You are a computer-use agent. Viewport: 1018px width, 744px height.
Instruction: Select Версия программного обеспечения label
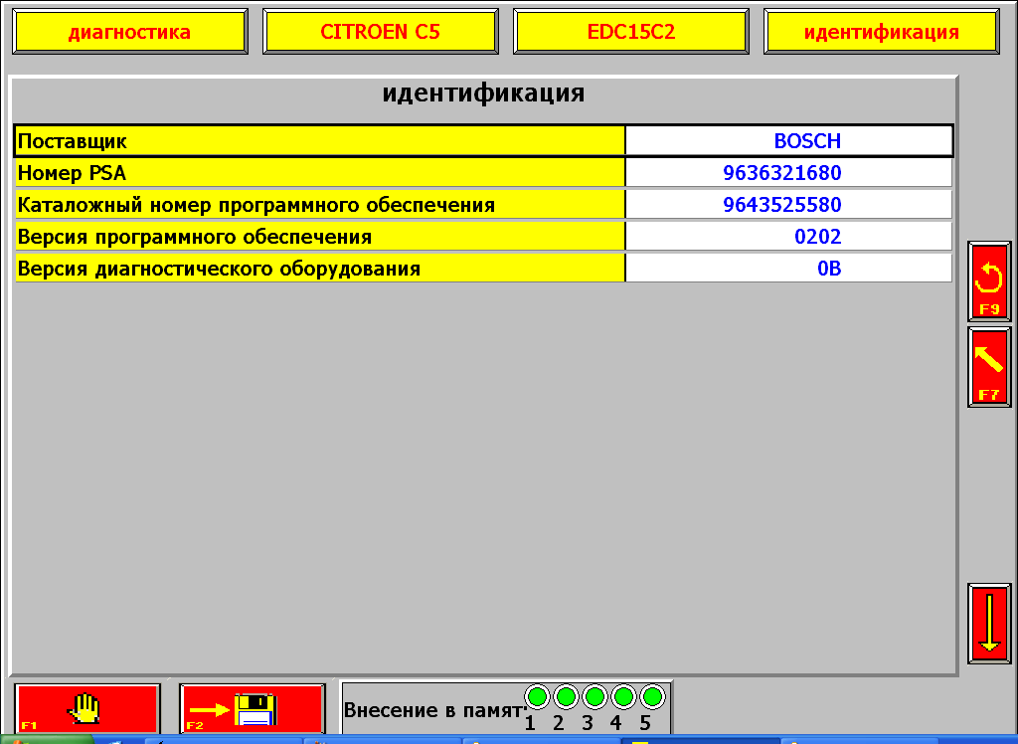(320, 237)
